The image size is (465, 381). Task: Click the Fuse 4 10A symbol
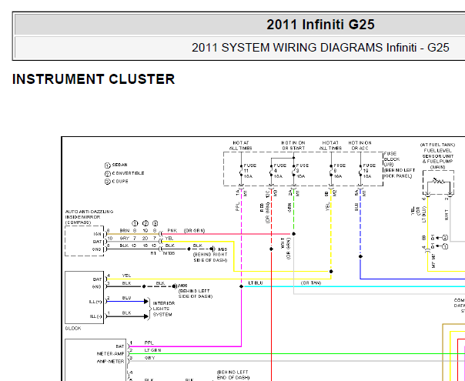pyautogui.click(x=271, y=171)
